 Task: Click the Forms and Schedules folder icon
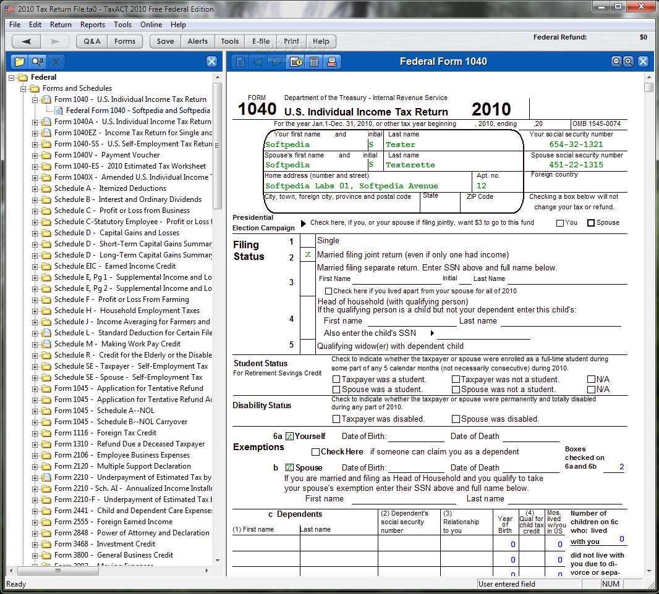(x=35, y=88)
